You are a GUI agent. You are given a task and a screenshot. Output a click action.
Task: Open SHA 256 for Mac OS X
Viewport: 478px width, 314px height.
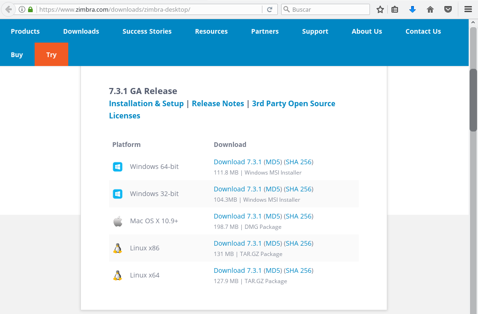[299, 216]
